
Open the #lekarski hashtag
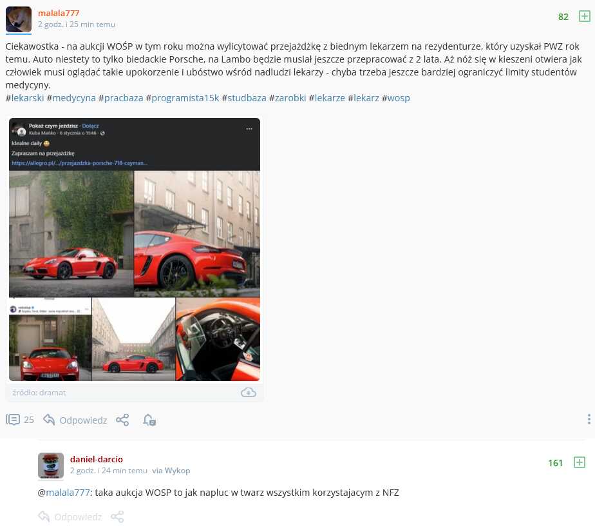pyautogui.click(x=24, y=98)
